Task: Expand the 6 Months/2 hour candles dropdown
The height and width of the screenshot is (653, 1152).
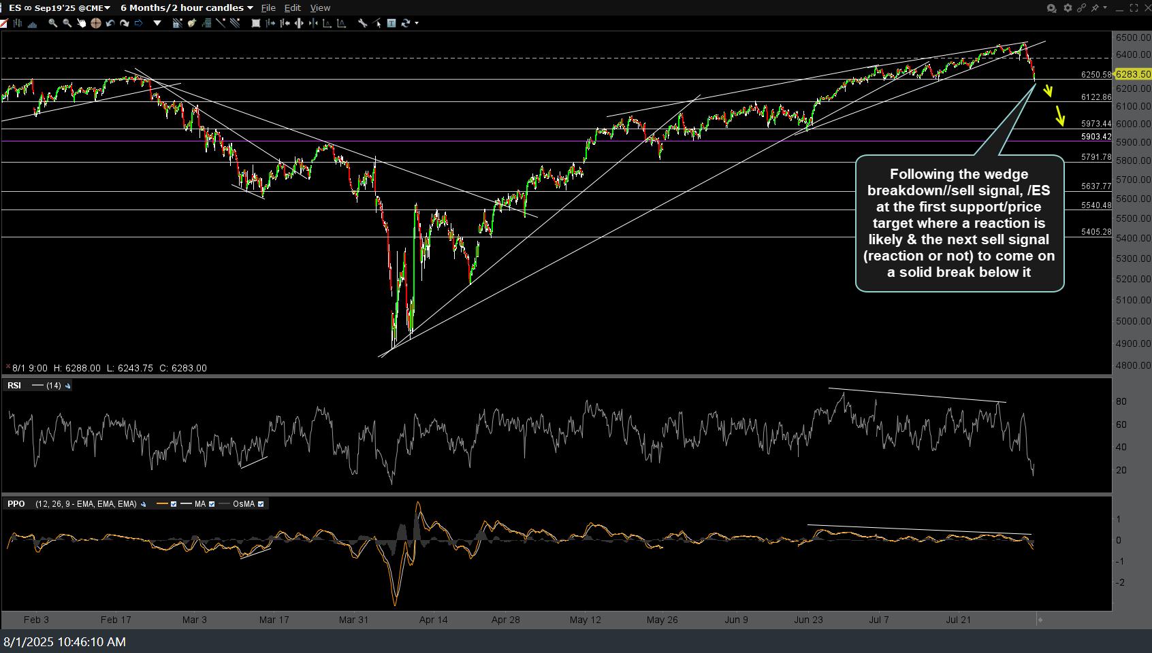Action: pos(251,8)
